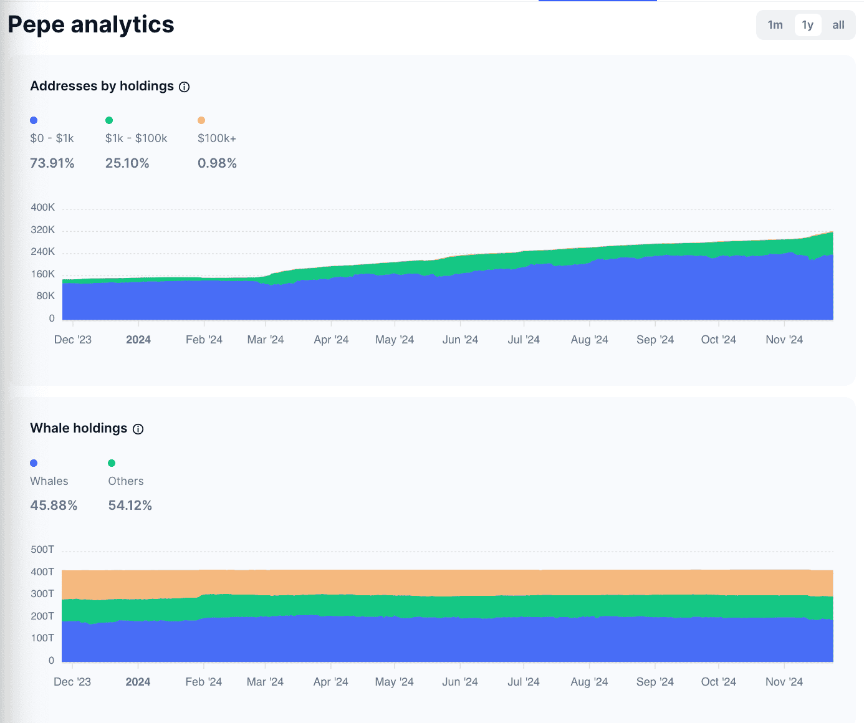The image size is (864, 723).
Task: Click info icon beside Addresses by holdings
Action: (x=184, y=87)
